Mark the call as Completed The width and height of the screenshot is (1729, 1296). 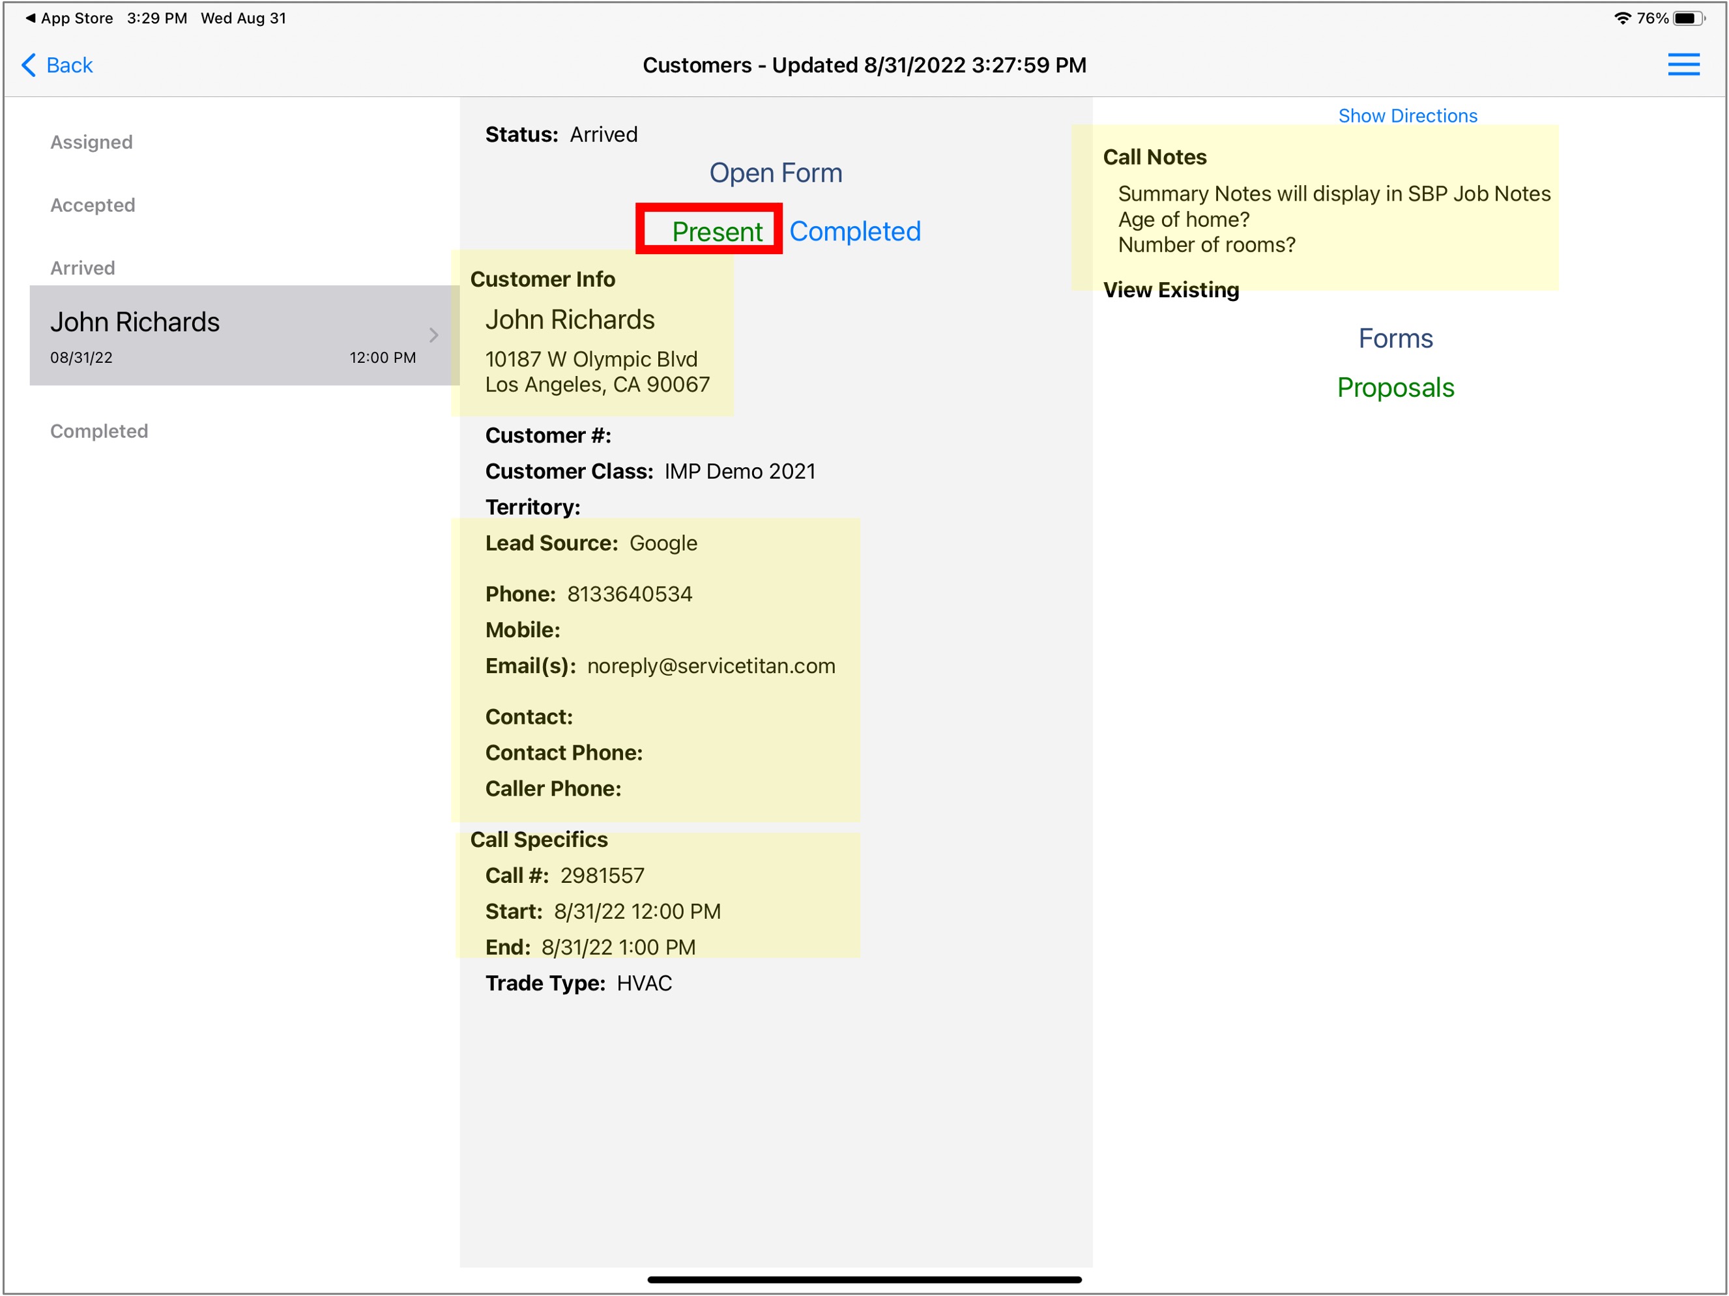855,231
